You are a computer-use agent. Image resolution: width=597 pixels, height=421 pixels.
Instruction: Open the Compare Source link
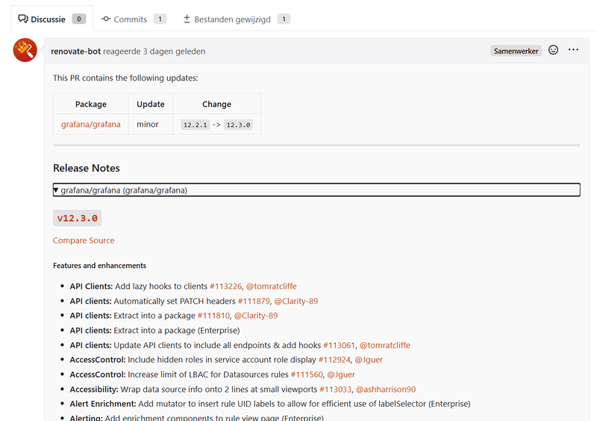pyautogui.click(x=84, y=240)
